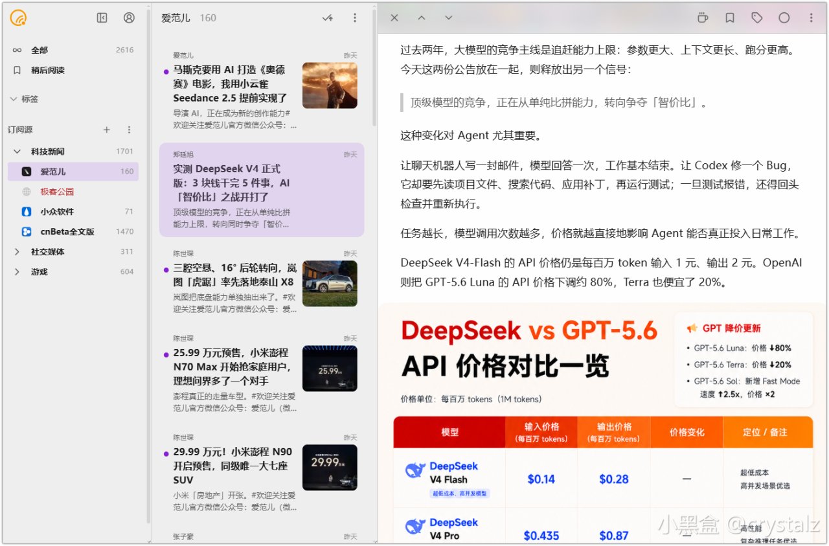Open the reader toolbar more options menu
The width and height of the screenshot is (829, 546).
click(x=812, y=18)
